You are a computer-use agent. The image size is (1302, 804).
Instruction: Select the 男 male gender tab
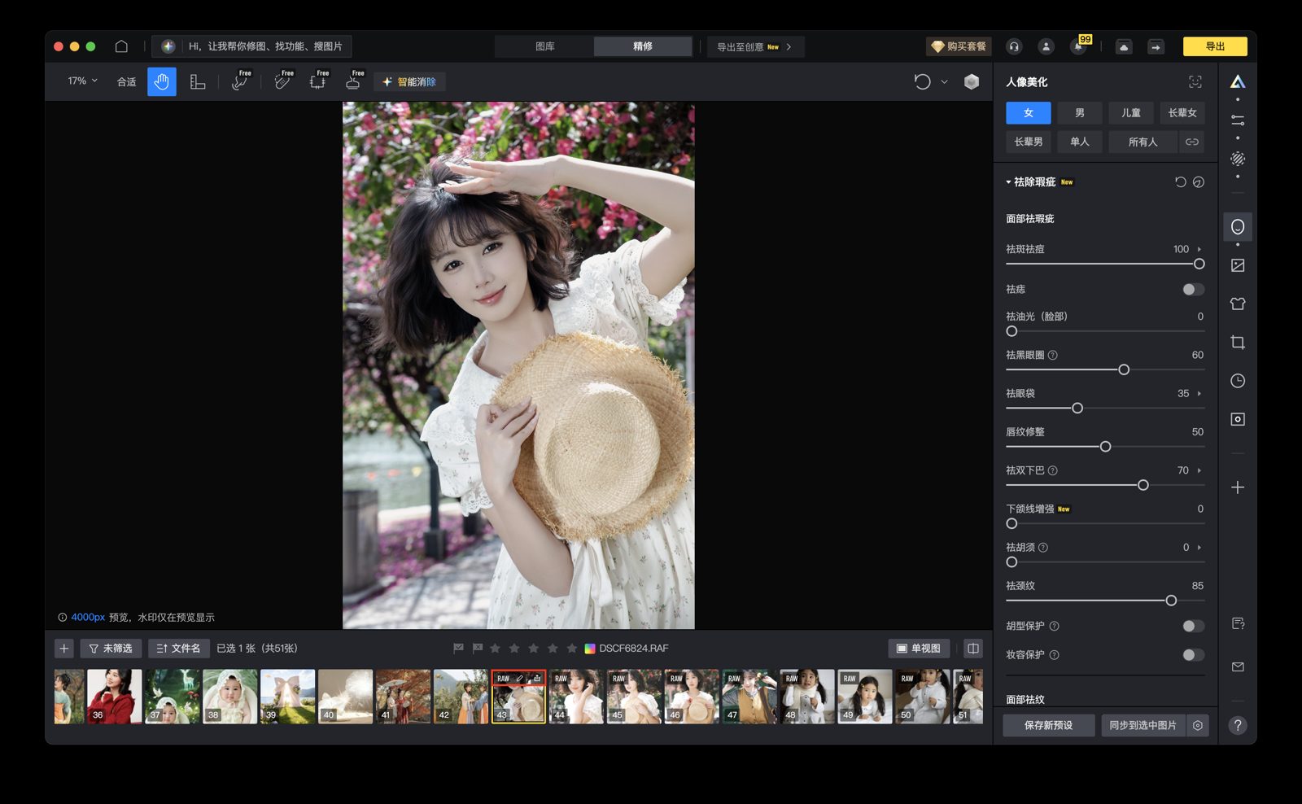(x=1080, y=112)
